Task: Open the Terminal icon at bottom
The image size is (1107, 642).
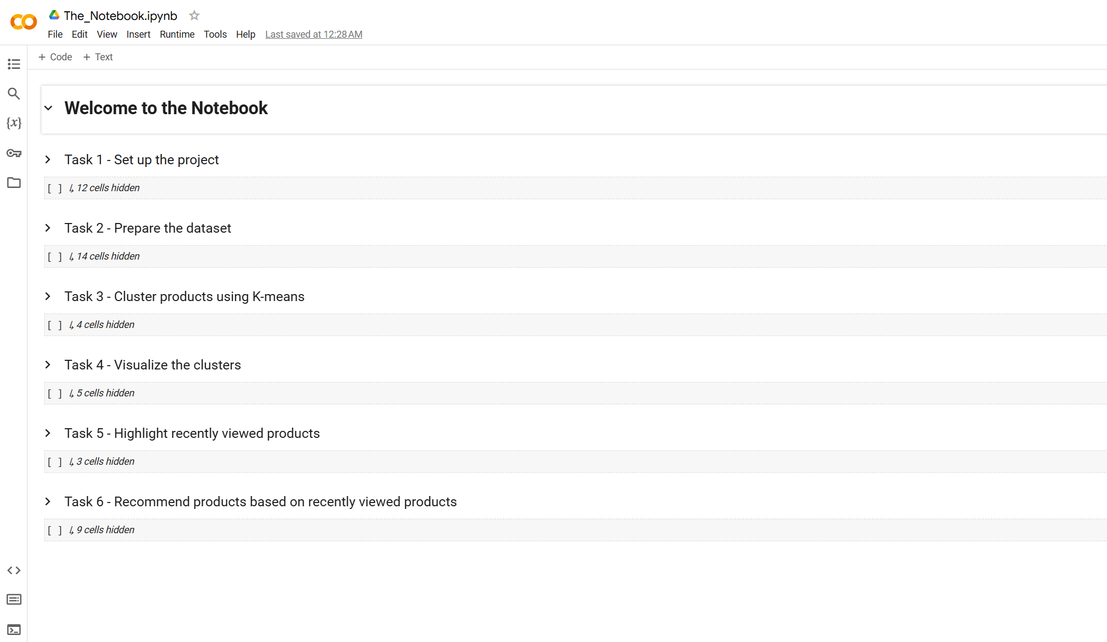Action: coord(14,630)
